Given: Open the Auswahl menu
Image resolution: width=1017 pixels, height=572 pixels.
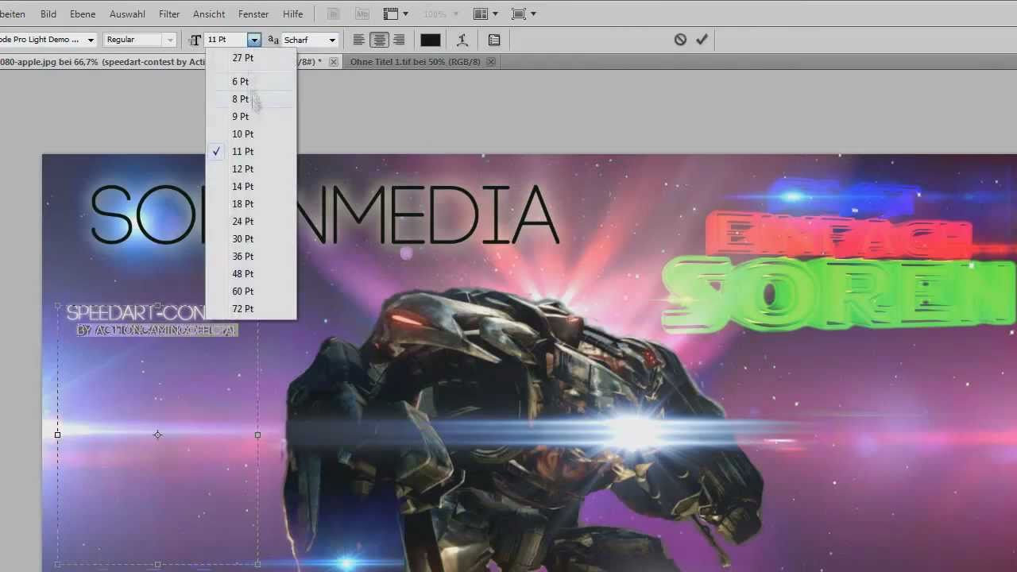Looking at the screenshot, I should [x=126, y=14].
